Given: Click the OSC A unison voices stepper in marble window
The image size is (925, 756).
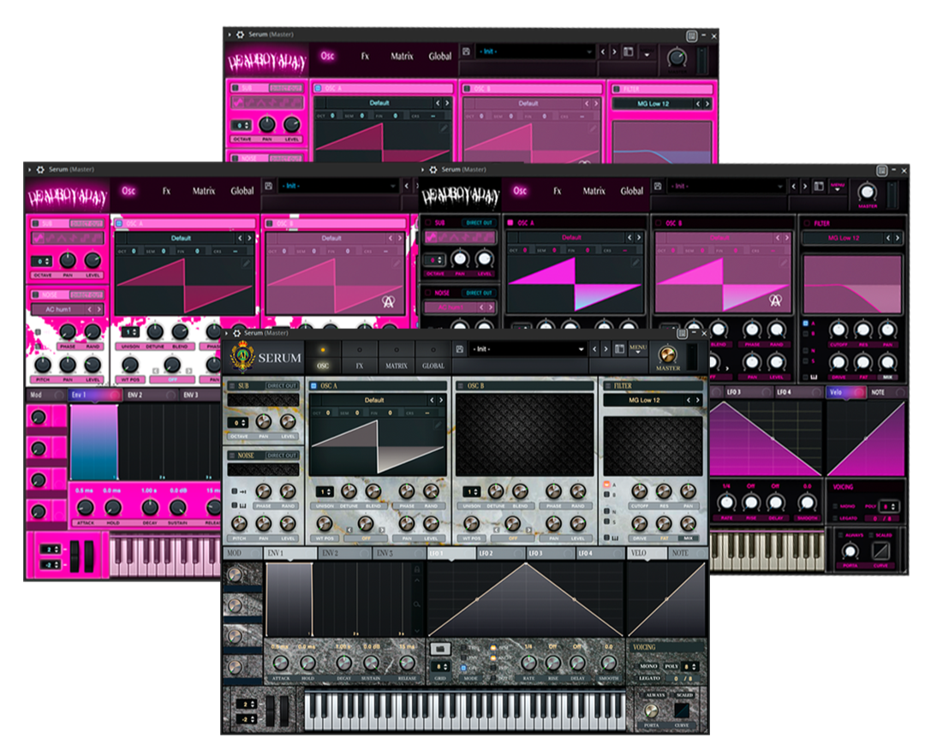Looking at the screenshot, I should pyautogui.click(x=325, y=491).
